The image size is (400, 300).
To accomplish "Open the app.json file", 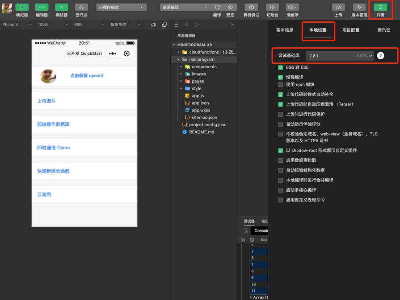I will 200,103.
